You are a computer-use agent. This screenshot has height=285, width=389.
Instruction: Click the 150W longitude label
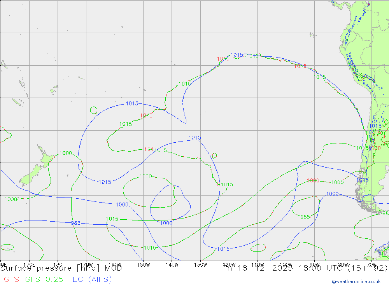144,265
